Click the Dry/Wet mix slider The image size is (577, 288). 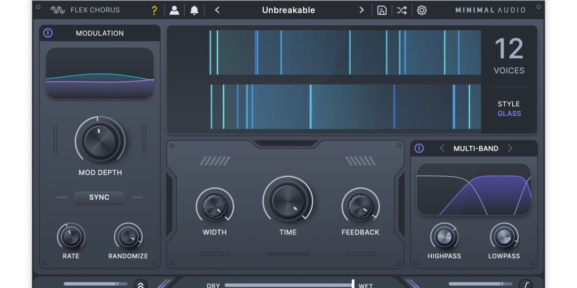coord(288,285)
